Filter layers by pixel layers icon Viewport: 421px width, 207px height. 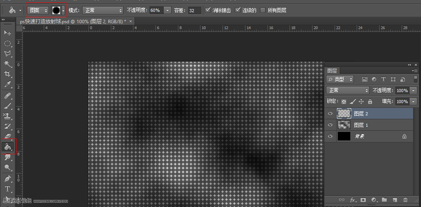pyautogui.click(x=365, y=79)
